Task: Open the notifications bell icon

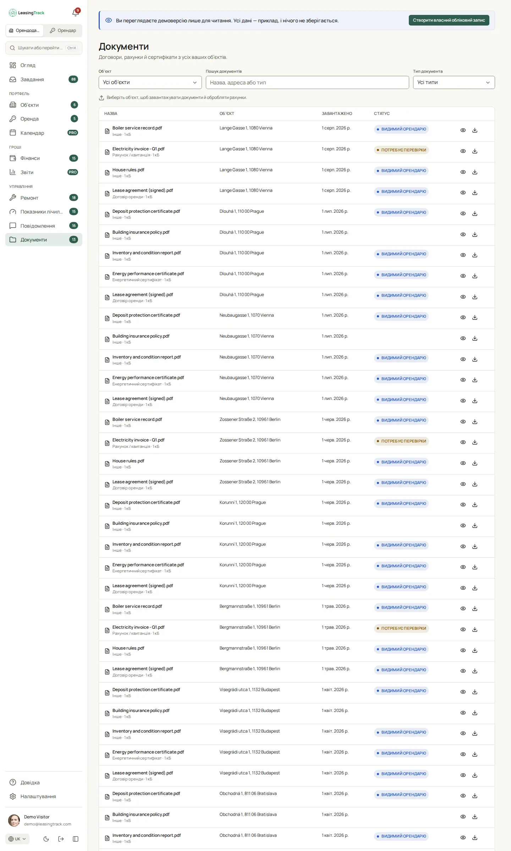Action: pos(75,13)
